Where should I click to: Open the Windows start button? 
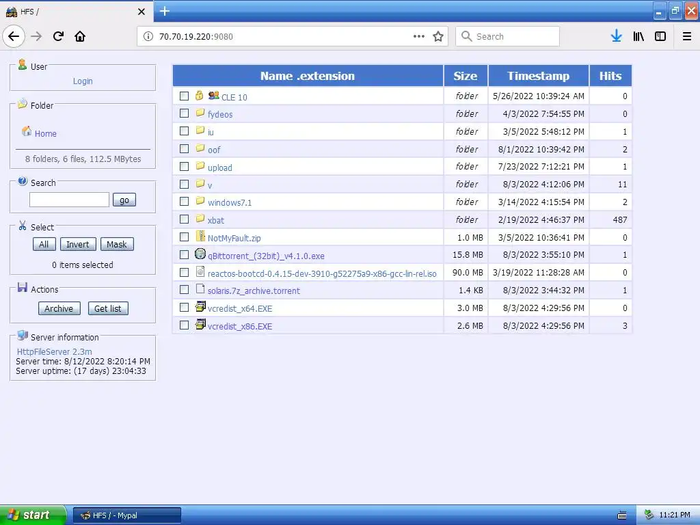point(33,515)
